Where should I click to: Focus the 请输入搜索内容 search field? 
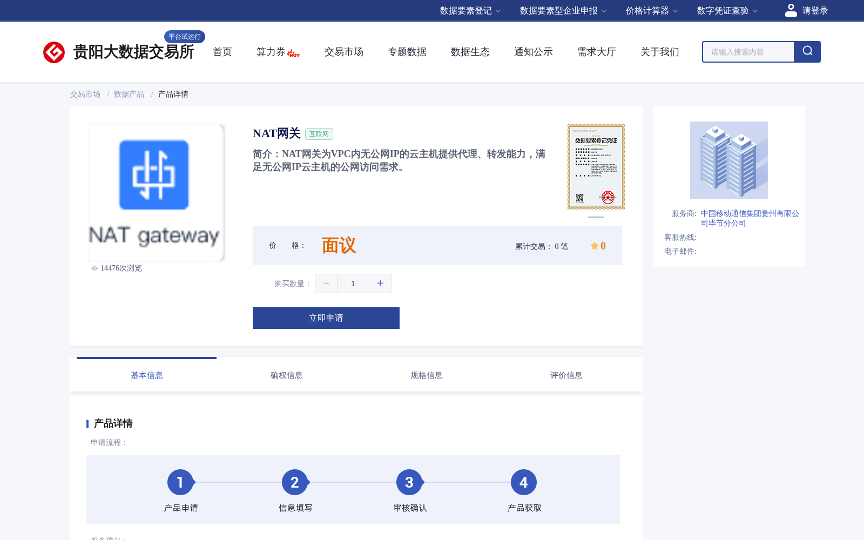coord(748,52)
